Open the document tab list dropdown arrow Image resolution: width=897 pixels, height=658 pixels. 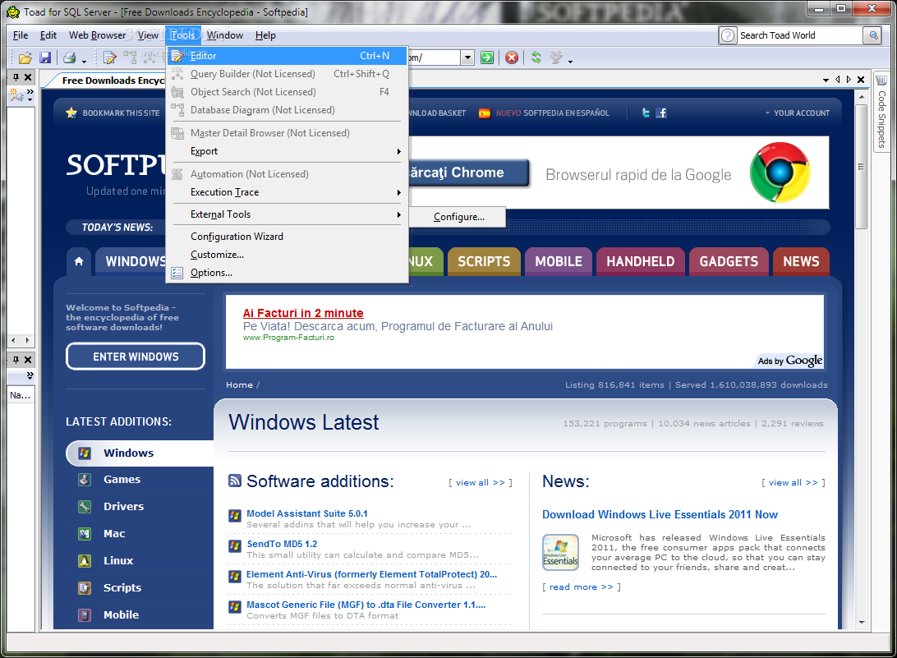coord(826,81)
